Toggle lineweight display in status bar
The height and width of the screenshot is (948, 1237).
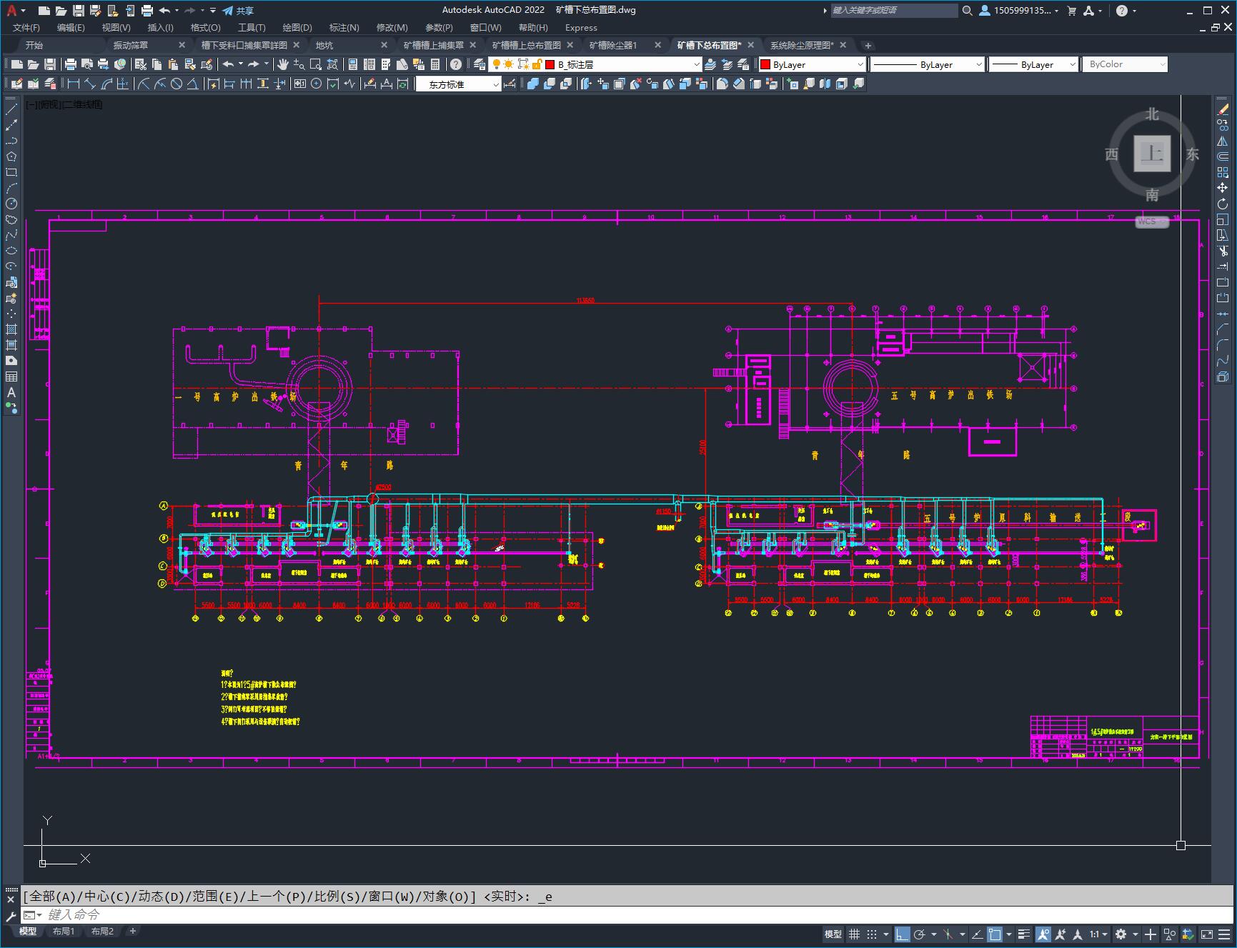1024,934
